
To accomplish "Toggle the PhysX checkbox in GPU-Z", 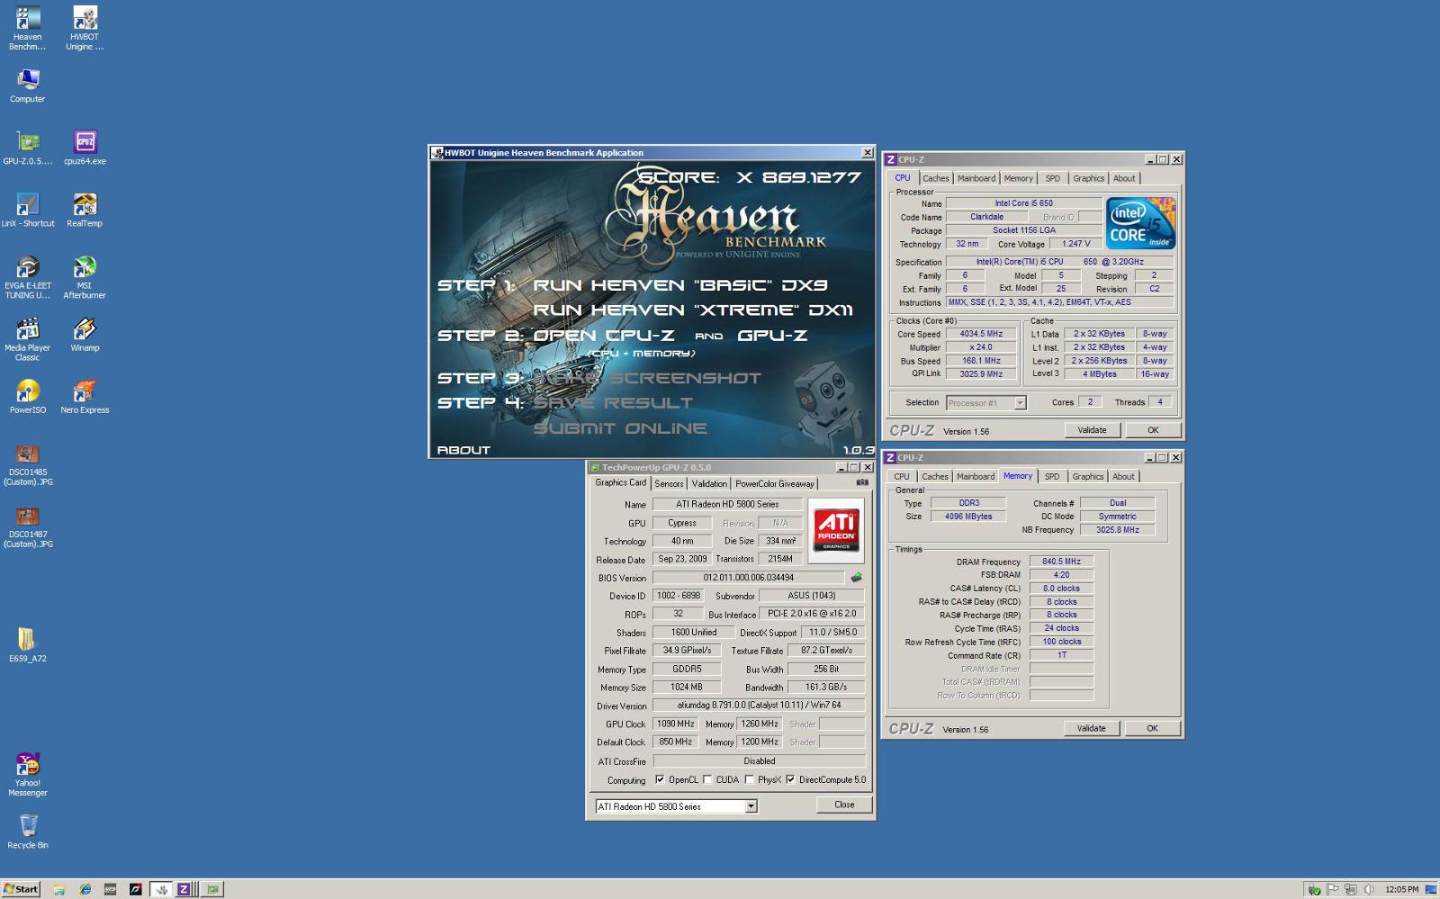I will [749, 780].
